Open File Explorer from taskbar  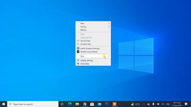click(77, 104)
